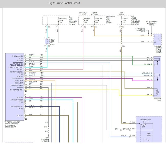
Task: Click the Resume/Accel On-Off switch symbol
Action: [142, 124]
